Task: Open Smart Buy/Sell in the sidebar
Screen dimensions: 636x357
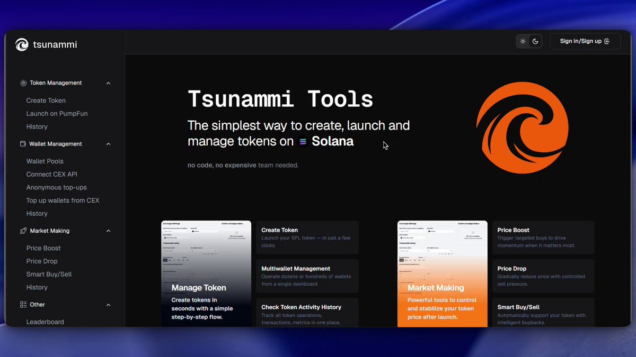Action: (x=49, y=274)
